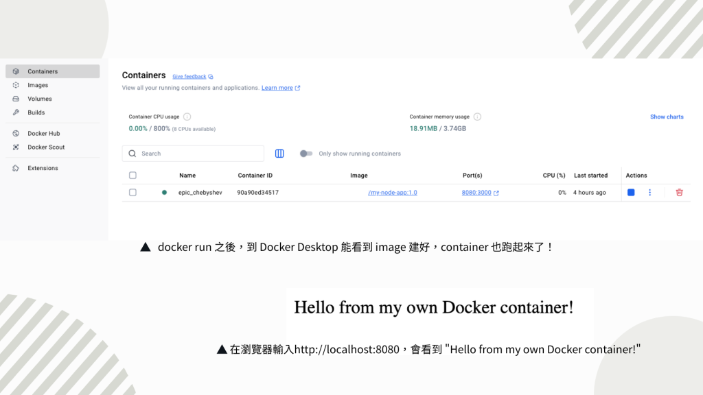The width and height of the screenshot is (703, 395).
Task: Focus the container Search field
Action: [x=193, y=154]
